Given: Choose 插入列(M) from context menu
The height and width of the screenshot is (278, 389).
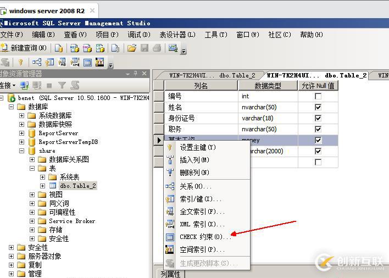Looking at the screenshot, I should (x=207, y=160).
